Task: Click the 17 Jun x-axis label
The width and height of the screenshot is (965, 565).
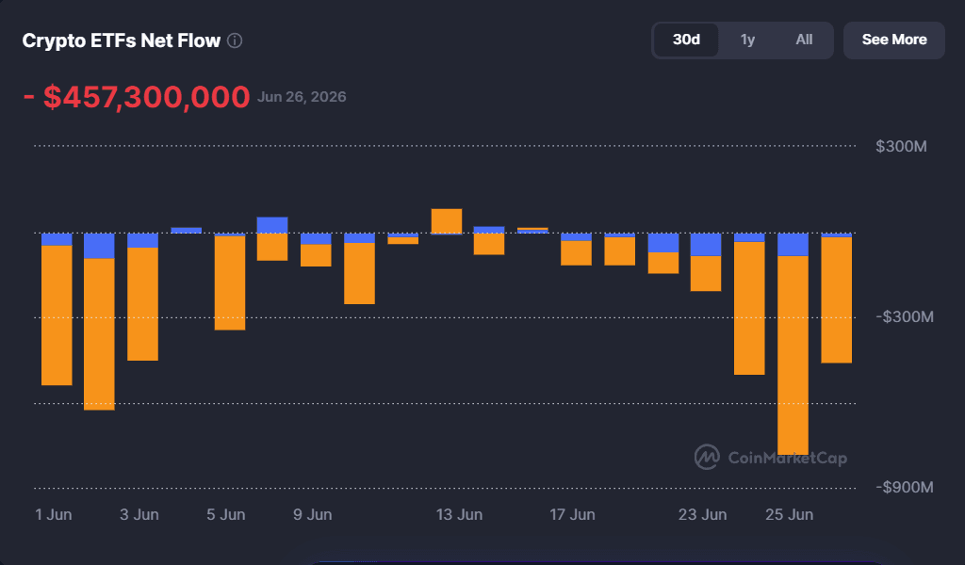Action: [x=572, y=514]
